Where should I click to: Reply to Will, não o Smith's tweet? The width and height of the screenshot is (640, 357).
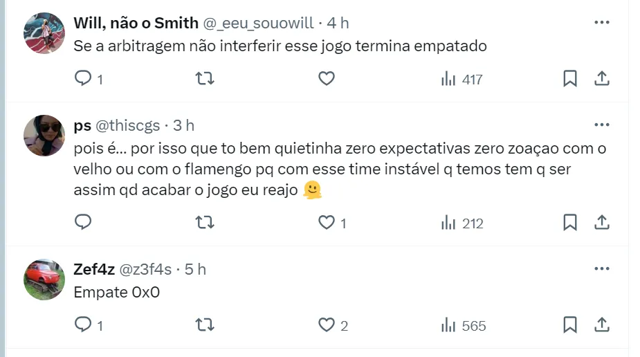(83, 79)
